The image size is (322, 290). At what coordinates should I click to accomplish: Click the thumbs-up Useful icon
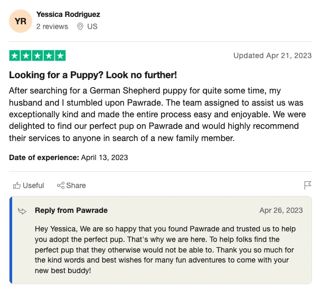(17, 185)
